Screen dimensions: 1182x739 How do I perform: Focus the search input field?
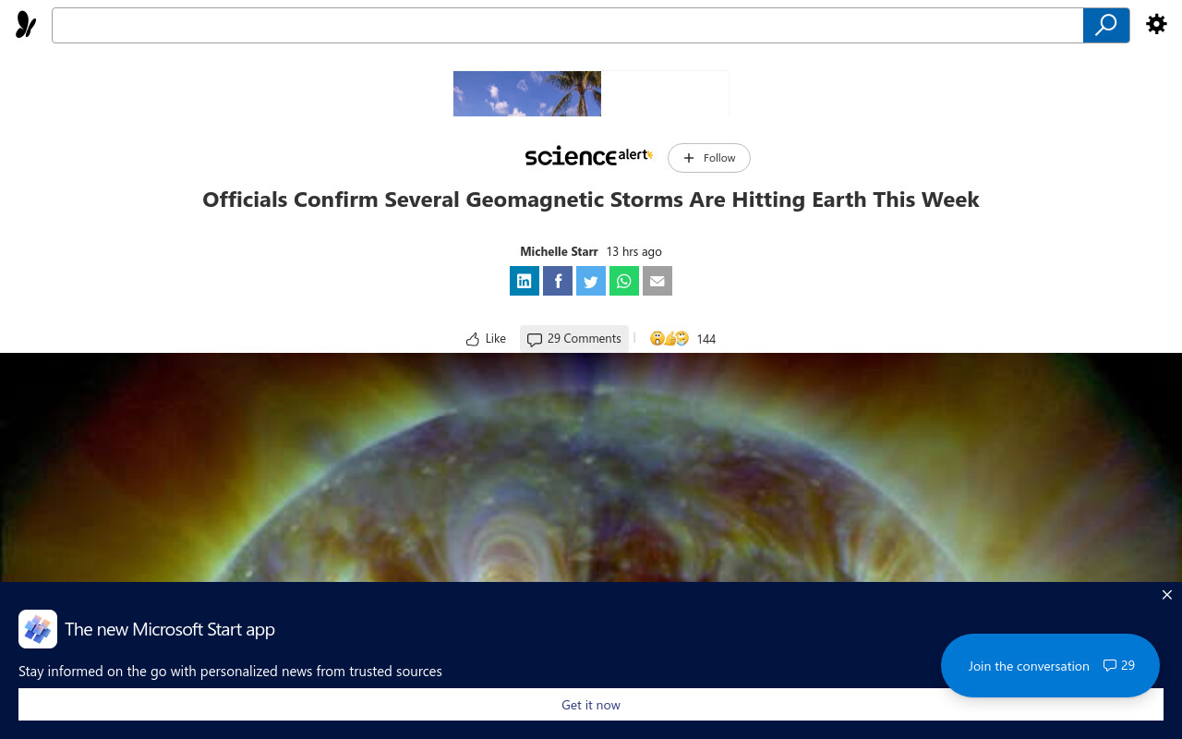click(x=567, y=25)
